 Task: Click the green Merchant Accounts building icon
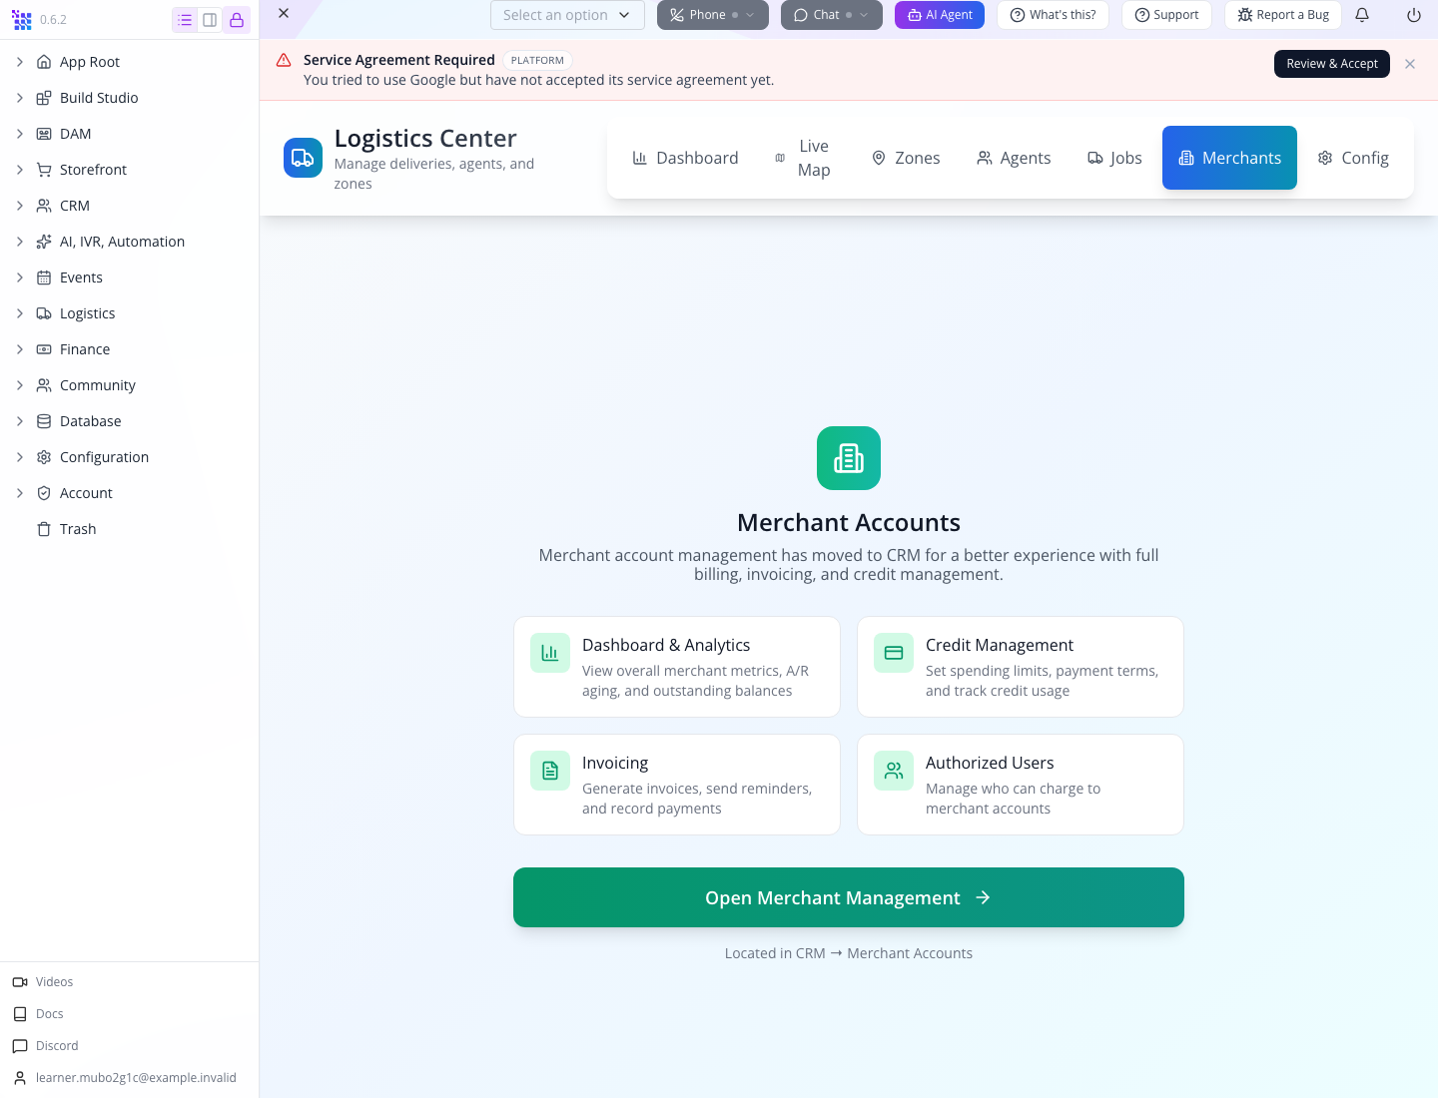point(849,458)
